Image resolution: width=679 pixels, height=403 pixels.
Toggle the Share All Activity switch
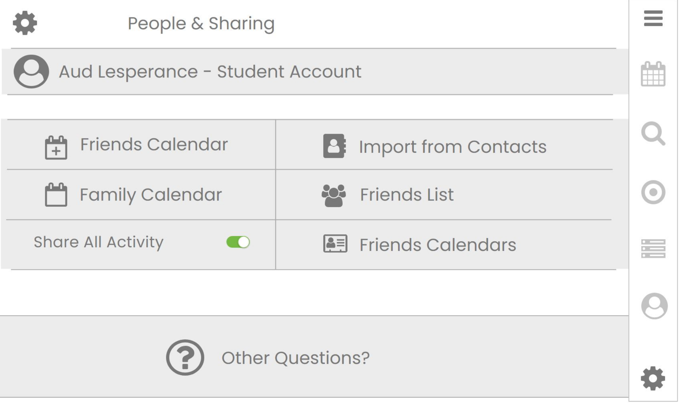coord(238,242)
